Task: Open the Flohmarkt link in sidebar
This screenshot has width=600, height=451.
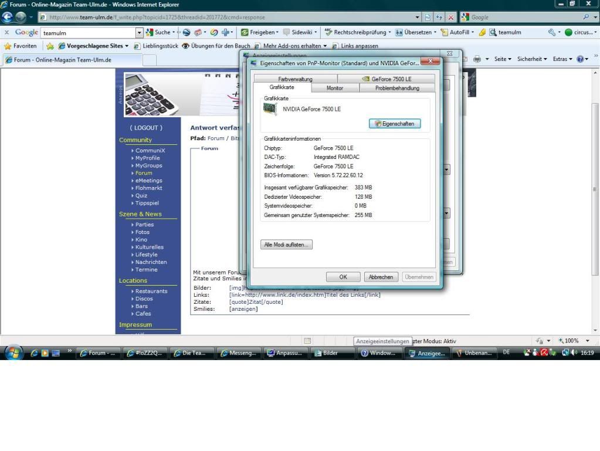Action: coord(148,188)
